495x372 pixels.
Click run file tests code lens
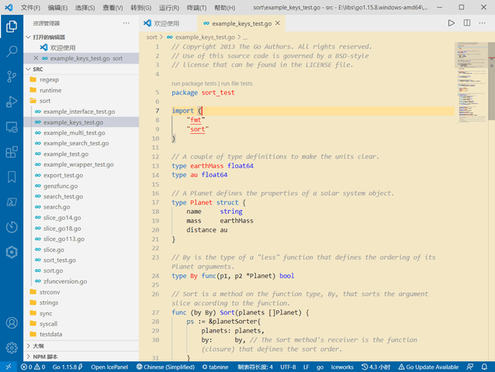point(237,84)
